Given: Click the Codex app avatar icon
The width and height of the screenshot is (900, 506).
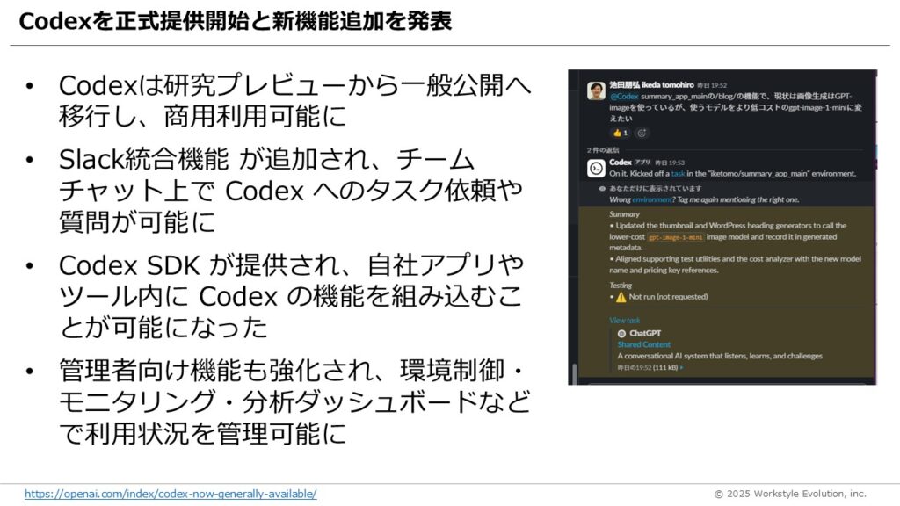Looking at the screenshot, I should (597, 169).
